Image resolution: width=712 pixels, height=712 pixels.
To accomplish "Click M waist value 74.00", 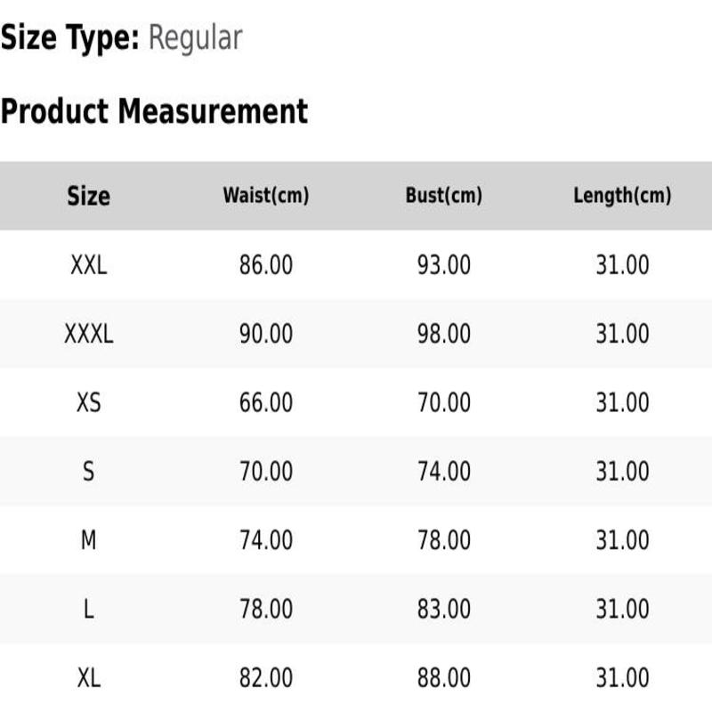I will click(266, 540).
